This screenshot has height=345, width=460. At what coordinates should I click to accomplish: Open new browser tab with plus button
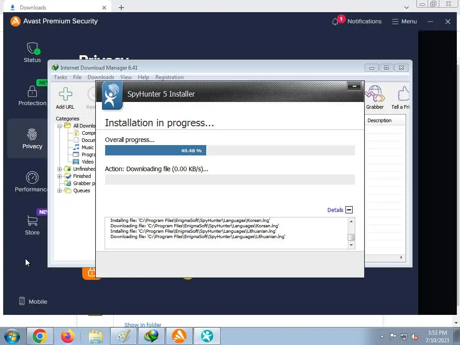click(x=121, y=8)
